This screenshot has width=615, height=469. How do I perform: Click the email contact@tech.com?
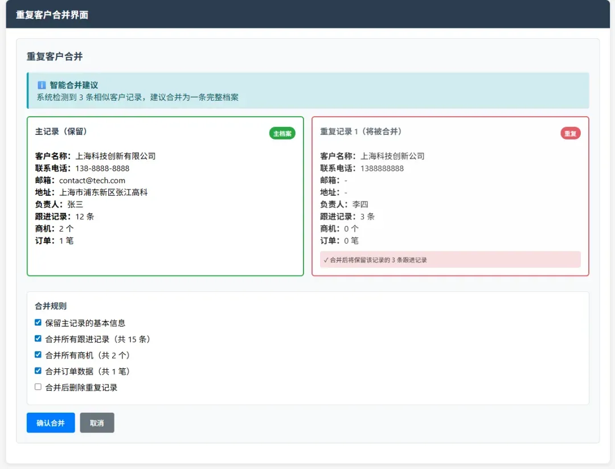(92, 180)
